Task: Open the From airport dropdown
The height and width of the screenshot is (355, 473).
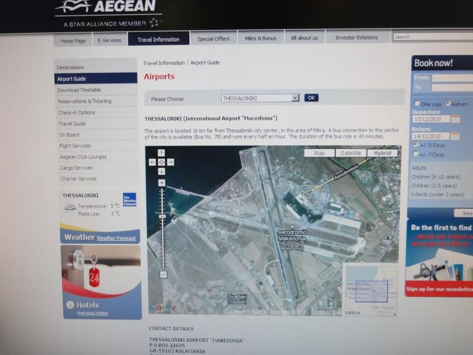Action: (452, 78)
